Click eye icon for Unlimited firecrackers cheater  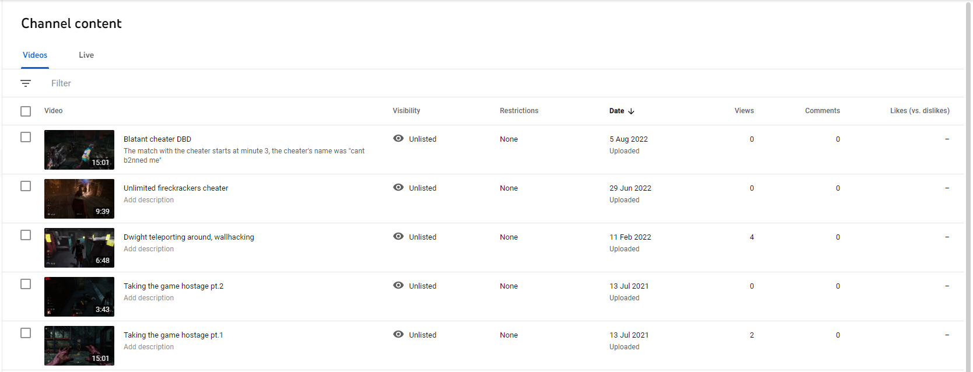(398, 188)
